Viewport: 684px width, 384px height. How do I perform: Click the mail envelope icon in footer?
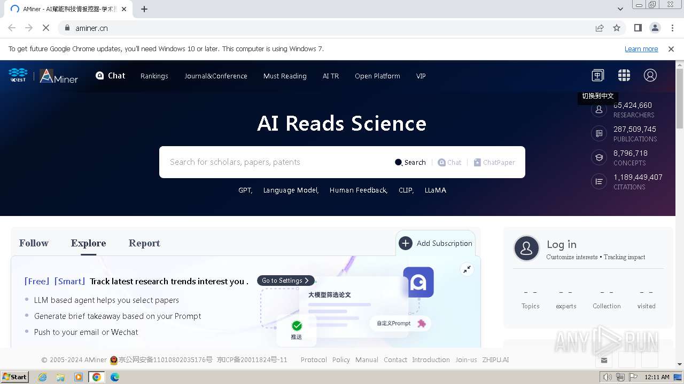click(x=604, y=361)
